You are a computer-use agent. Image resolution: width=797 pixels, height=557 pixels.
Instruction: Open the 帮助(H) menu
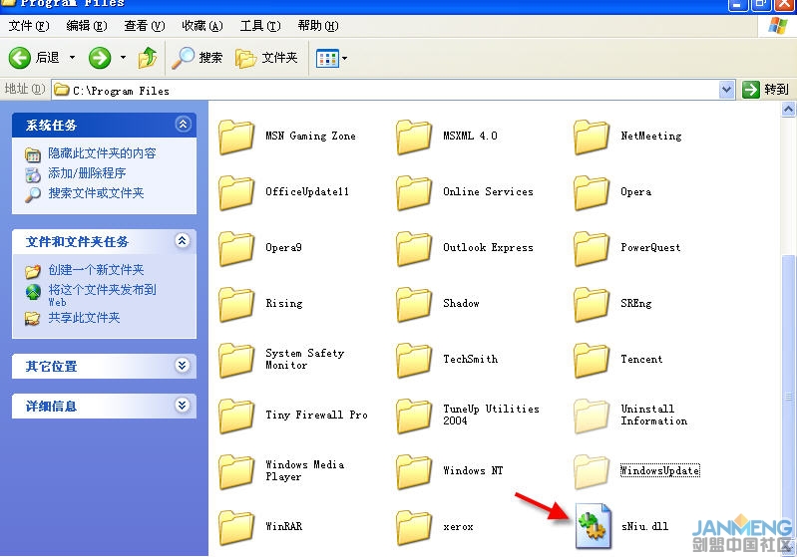click(x=318, y=25)
